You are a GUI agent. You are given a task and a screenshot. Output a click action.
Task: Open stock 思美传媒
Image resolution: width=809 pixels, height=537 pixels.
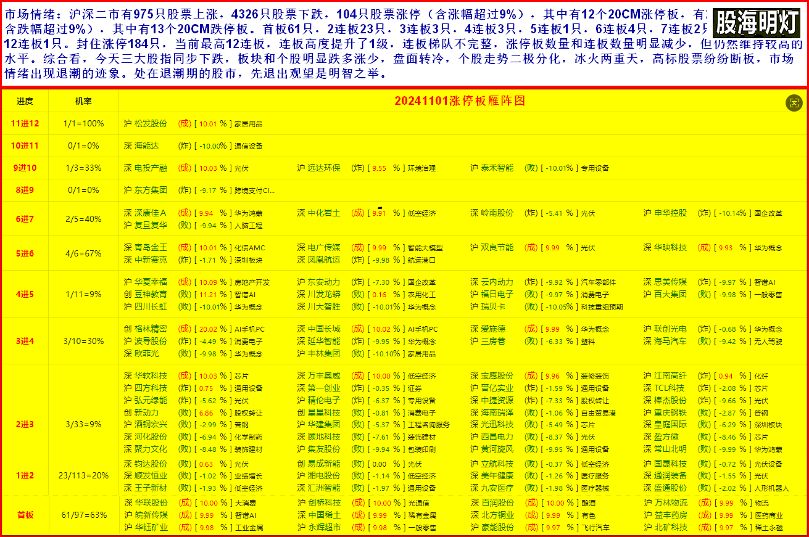point(670,282)
